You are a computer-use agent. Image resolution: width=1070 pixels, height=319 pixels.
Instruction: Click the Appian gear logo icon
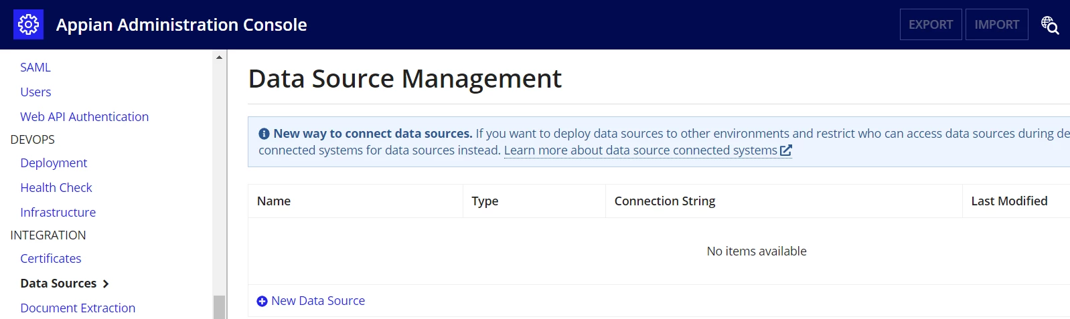click(28, 25)
